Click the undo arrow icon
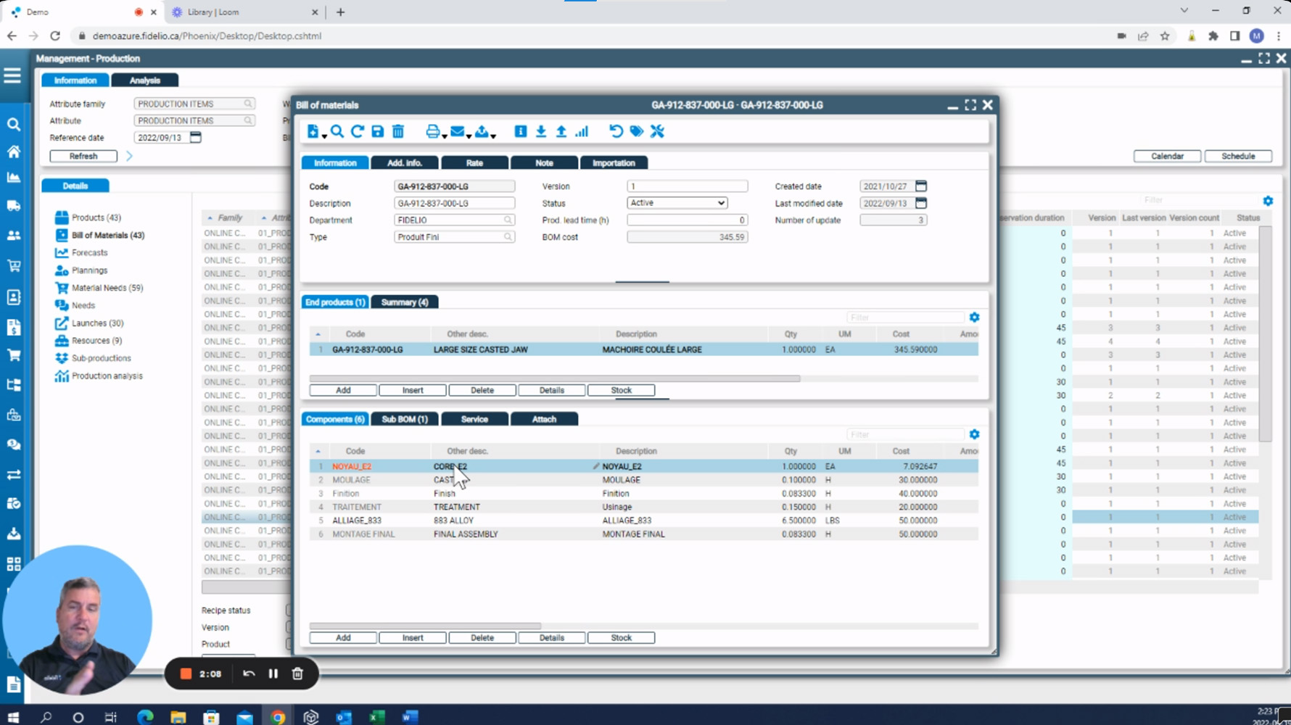1291x725 pixels. [x=616, y=131]
